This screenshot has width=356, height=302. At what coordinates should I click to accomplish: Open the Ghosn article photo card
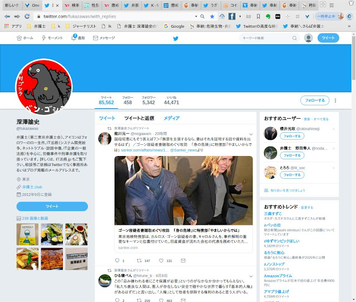click(x=184, y=190)
